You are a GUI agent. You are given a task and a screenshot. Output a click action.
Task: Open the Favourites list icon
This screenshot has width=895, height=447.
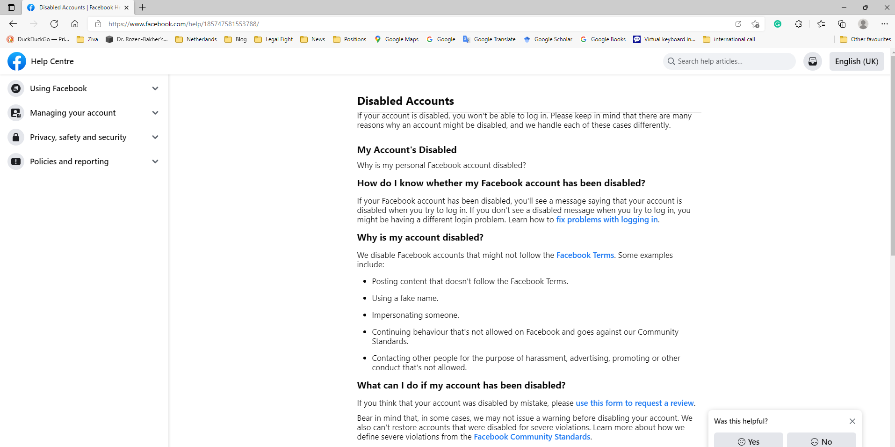click(821, 24)
